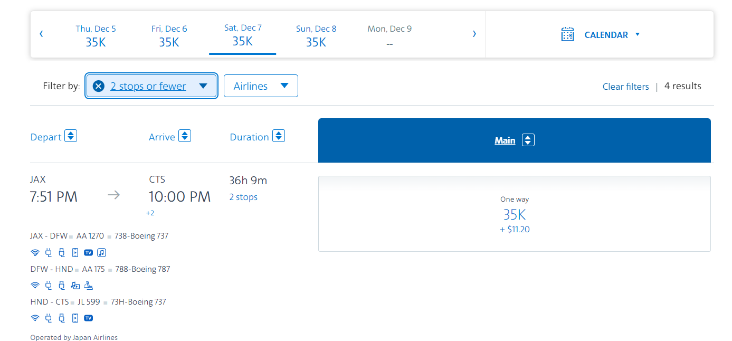The image size is (732, 341).
Task: Click the music amenity icon on the JAX-DFW leg
Action: coord(101,252)
